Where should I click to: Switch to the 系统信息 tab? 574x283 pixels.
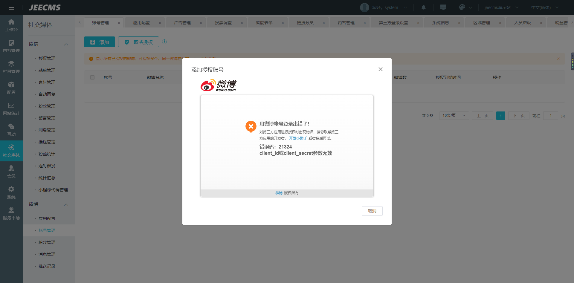point(441,23)
